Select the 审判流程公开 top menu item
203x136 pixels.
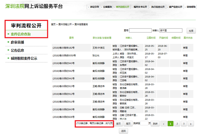point(123,7)
